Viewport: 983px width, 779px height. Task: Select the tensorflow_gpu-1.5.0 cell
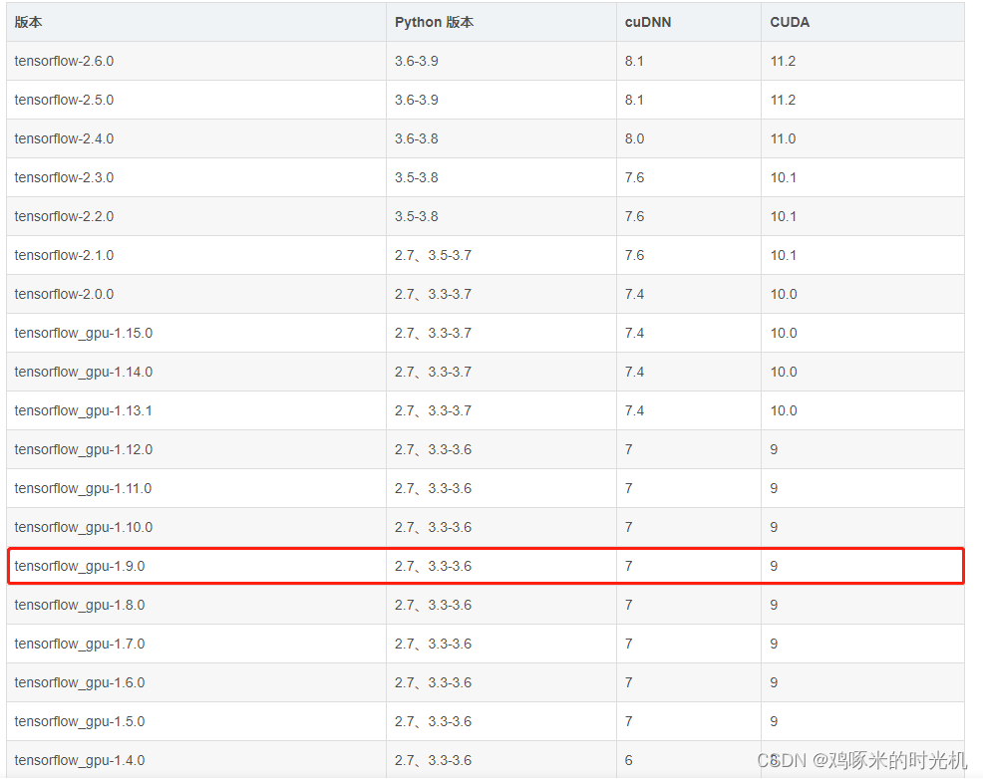click(196, 721)
